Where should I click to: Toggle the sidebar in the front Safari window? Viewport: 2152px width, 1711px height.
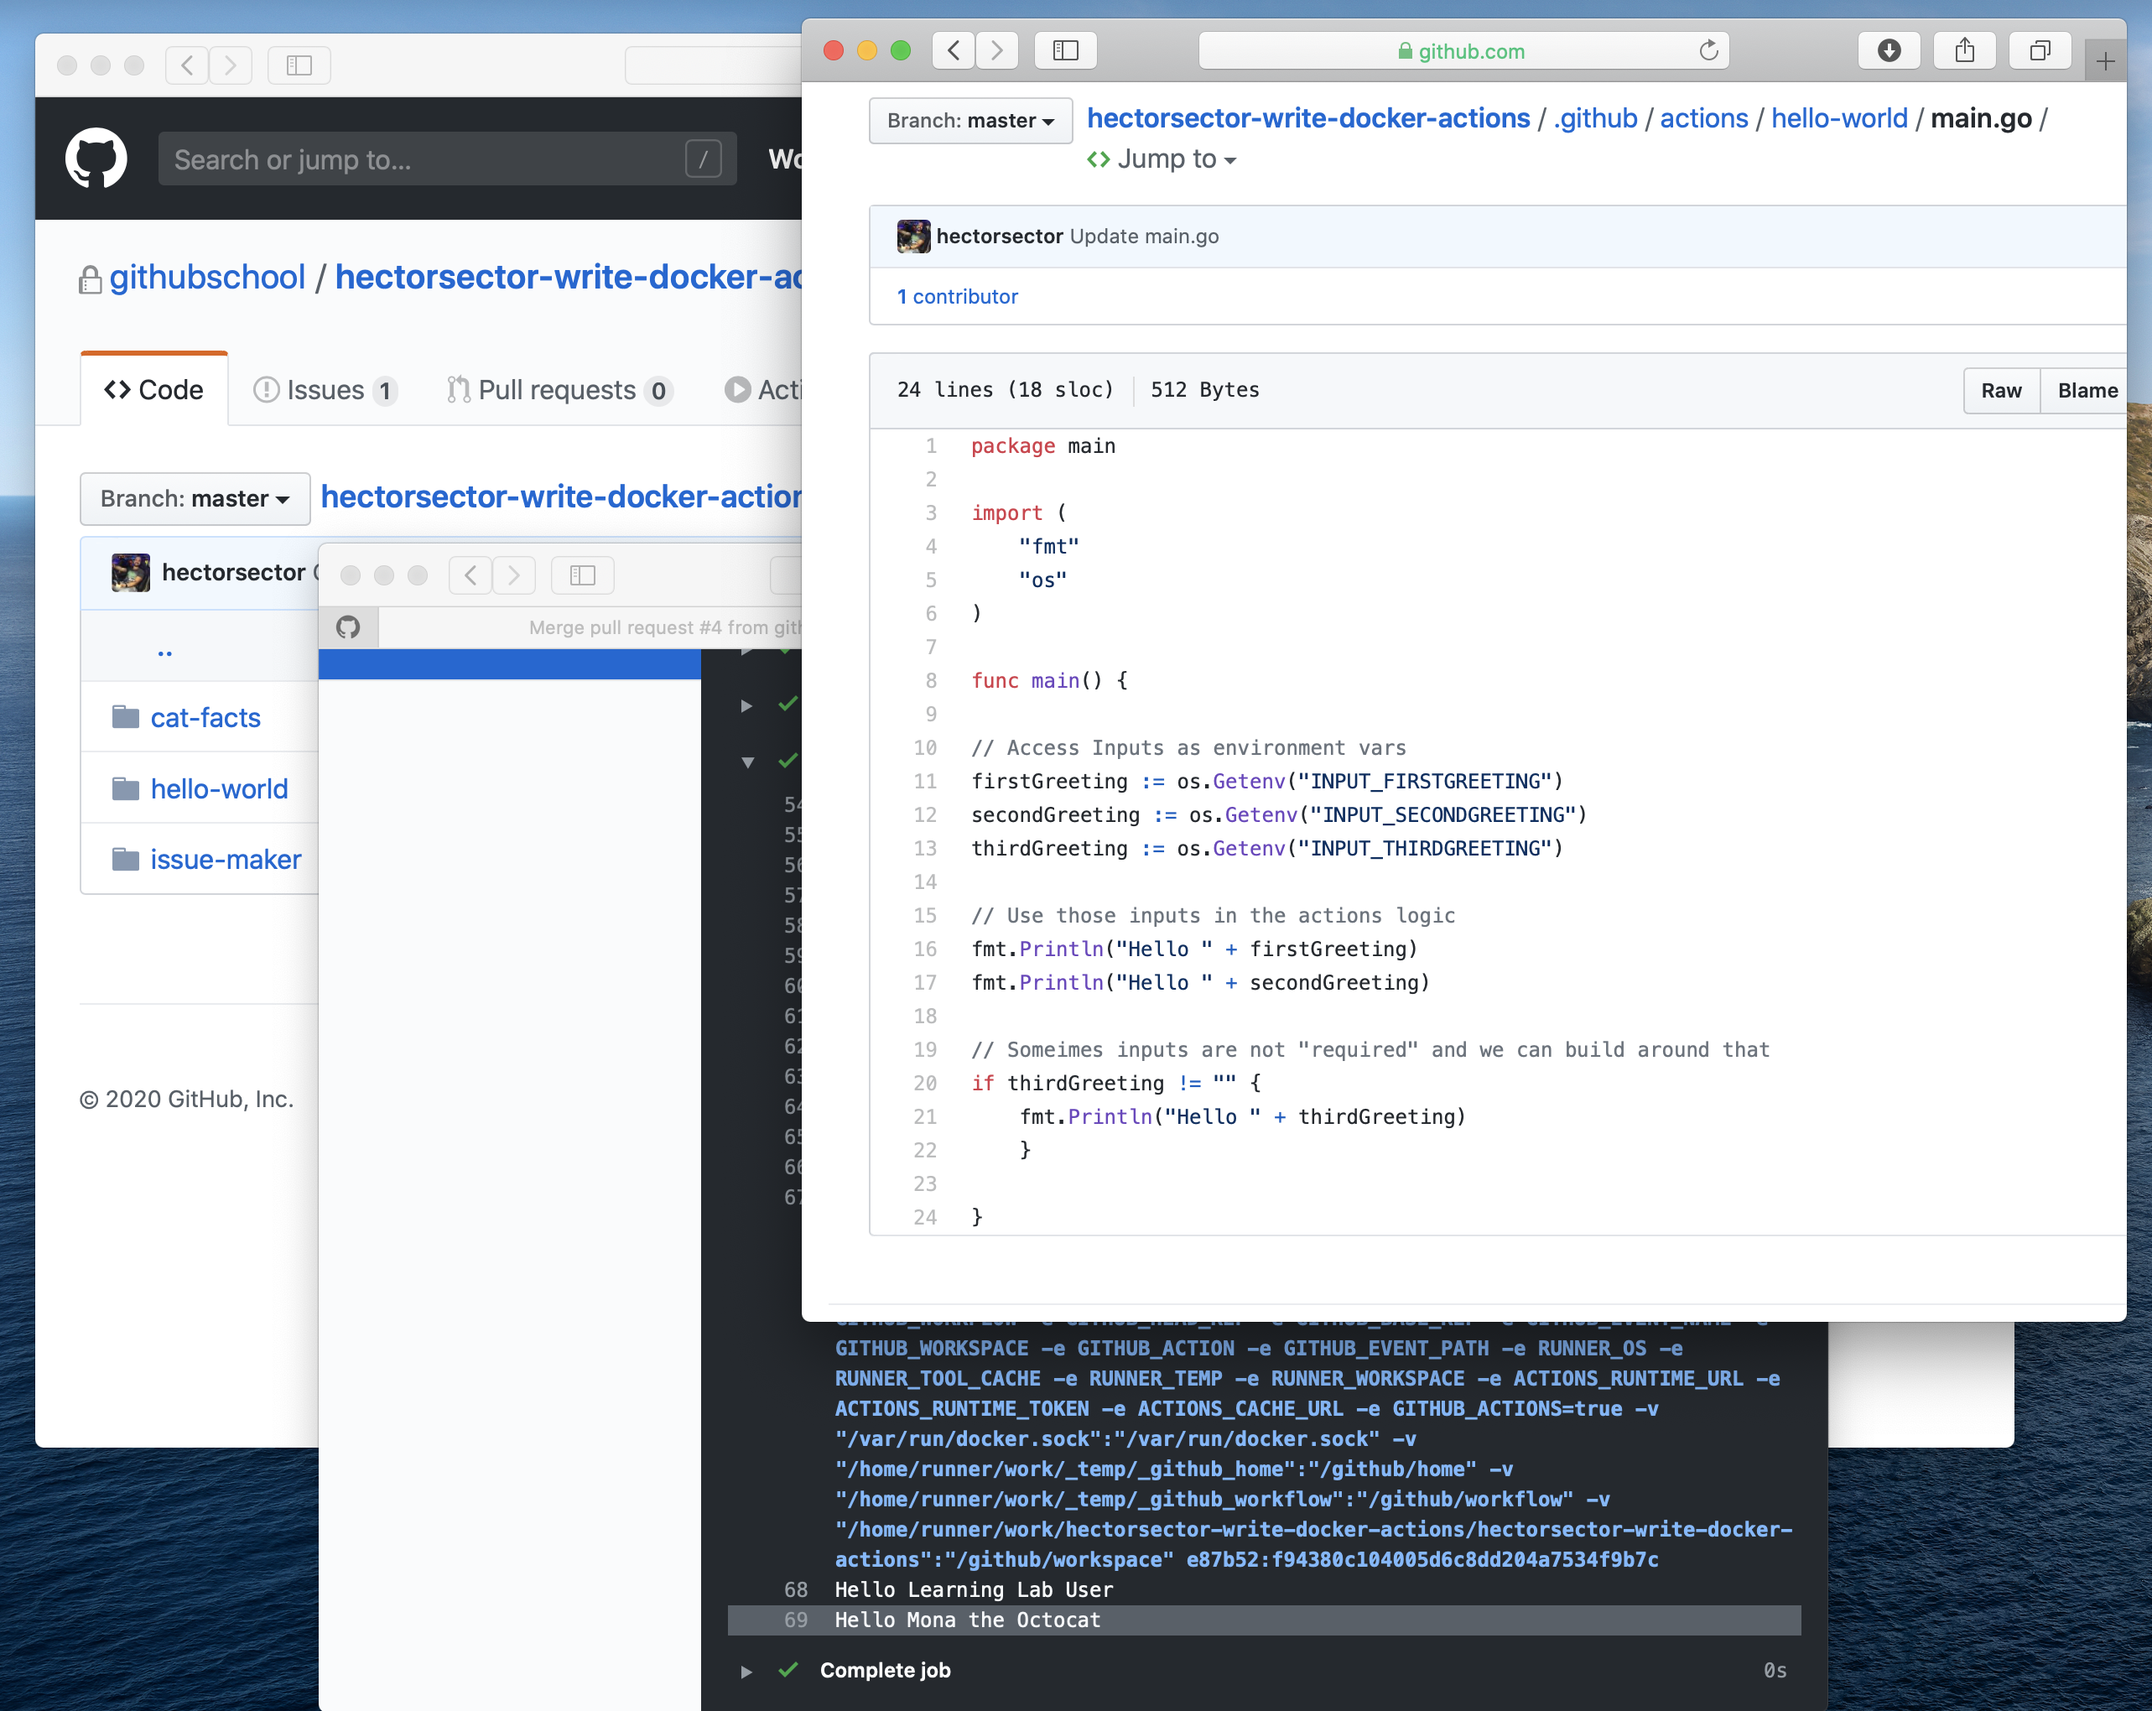point(1065,50)
